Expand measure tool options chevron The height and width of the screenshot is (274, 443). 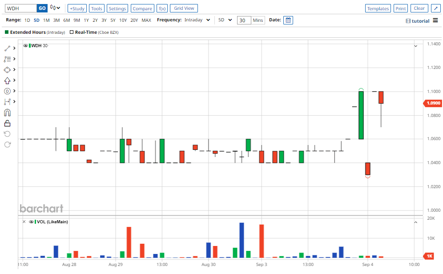14,101
